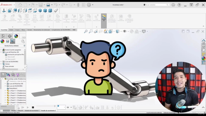The width and height of the screenshot is (206, 116).
Task: Click the Insertar componentes command
Action: (13, 18)
